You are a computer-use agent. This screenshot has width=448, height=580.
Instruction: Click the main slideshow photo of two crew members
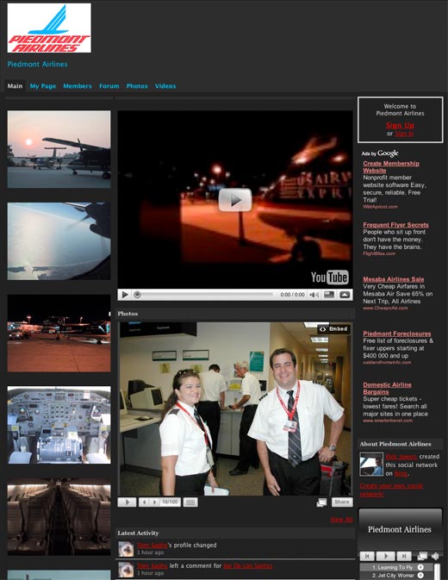pos(235,408)
